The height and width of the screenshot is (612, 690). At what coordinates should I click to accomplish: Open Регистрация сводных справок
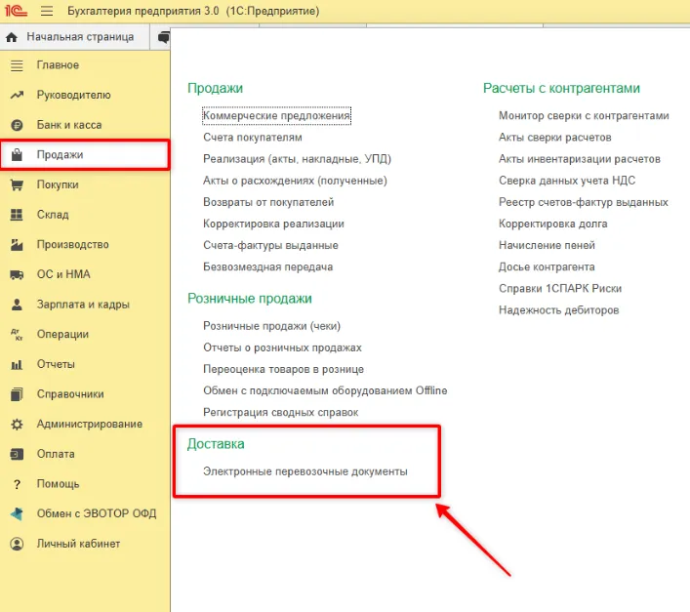280,412
